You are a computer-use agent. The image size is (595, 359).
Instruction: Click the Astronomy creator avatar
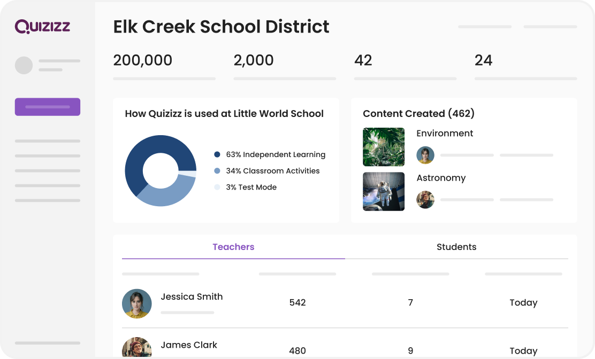(425, 200)
